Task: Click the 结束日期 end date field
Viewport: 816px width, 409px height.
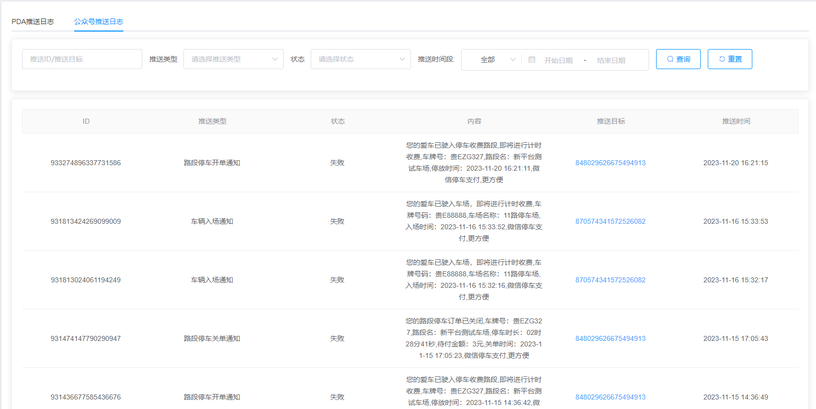Action: (611, 60)
